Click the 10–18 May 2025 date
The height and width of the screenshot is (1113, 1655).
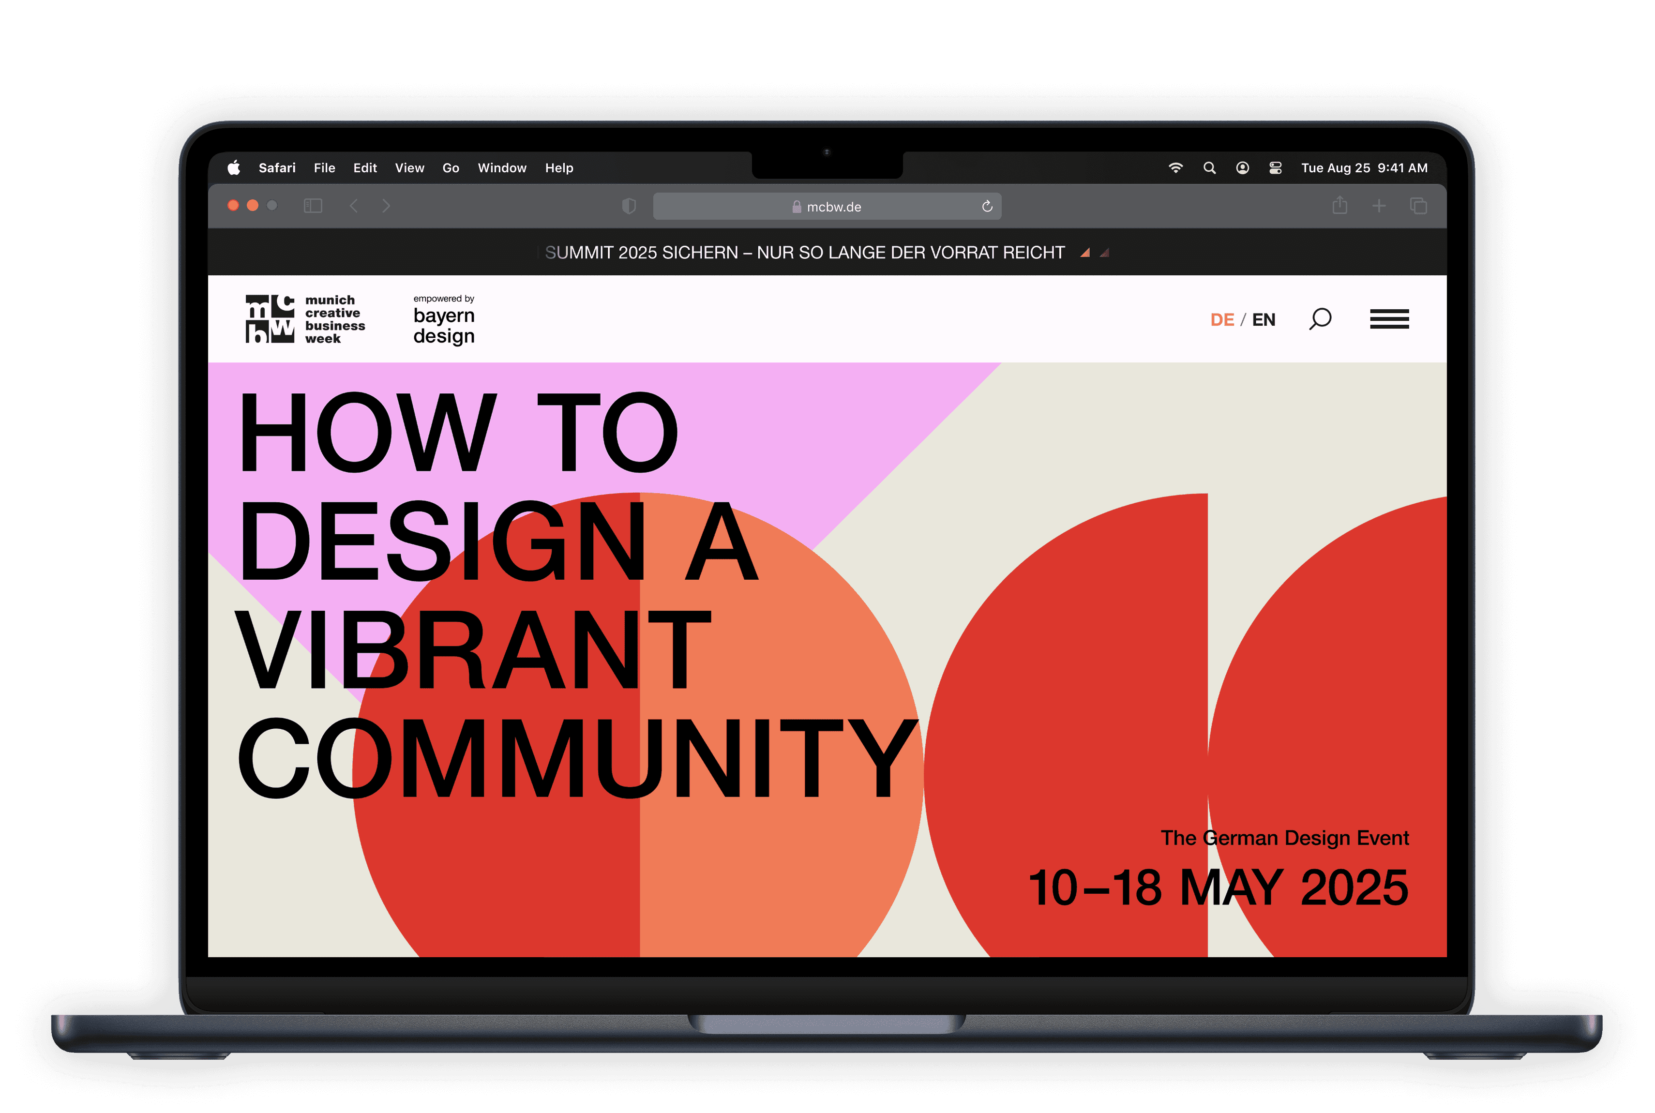[1219, 887]
